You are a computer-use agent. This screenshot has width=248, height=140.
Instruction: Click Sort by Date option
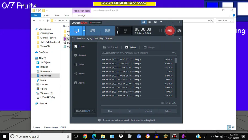coord(169,103)
